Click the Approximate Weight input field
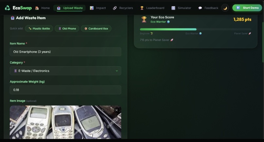 pyautogui.click(x=66, y=90)
